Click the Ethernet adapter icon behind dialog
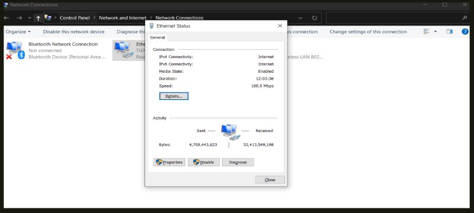The image size is (474, 213). (x=124, y=50)
